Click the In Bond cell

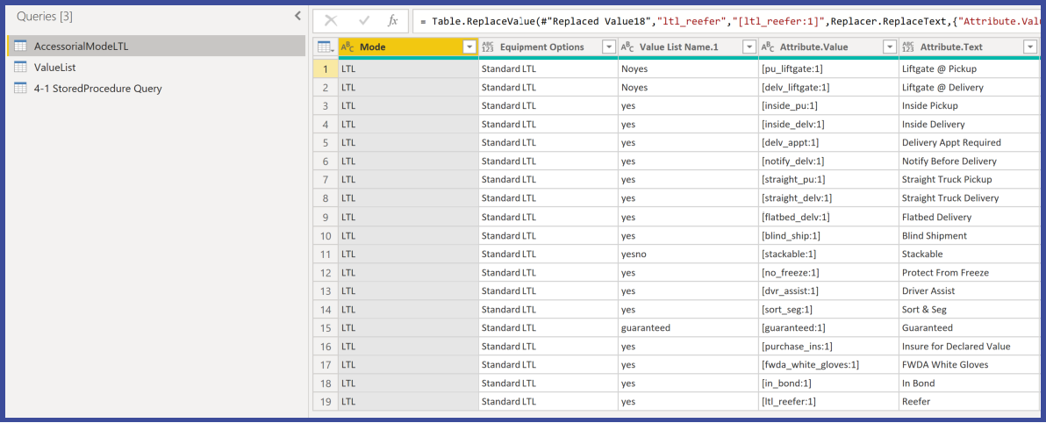tap(969, 384)
